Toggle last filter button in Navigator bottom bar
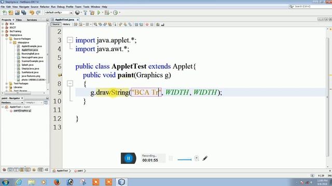Image resolution: width=332 pixels, height=186 pixels. pos(46,170)
